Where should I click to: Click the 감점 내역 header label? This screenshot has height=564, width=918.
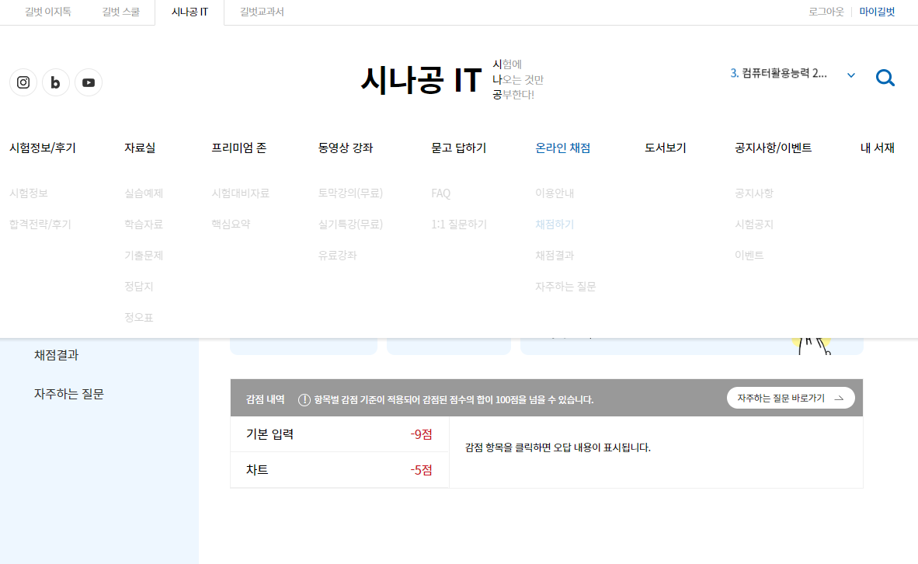tap(265, 399)
